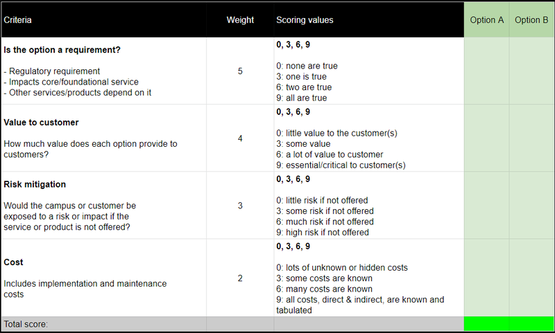Click the 'Value to customer' criteria cell
Screen dimensions: 555x333
point(104,138)
